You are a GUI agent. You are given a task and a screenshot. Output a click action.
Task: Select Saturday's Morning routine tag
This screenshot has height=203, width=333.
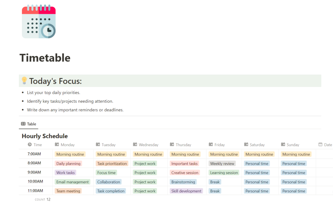pos(259,154)
